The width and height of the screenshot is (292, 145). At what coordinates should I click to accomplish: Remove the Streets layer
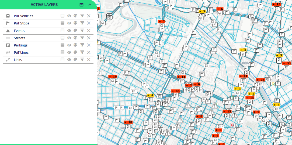tap(89, 38)
